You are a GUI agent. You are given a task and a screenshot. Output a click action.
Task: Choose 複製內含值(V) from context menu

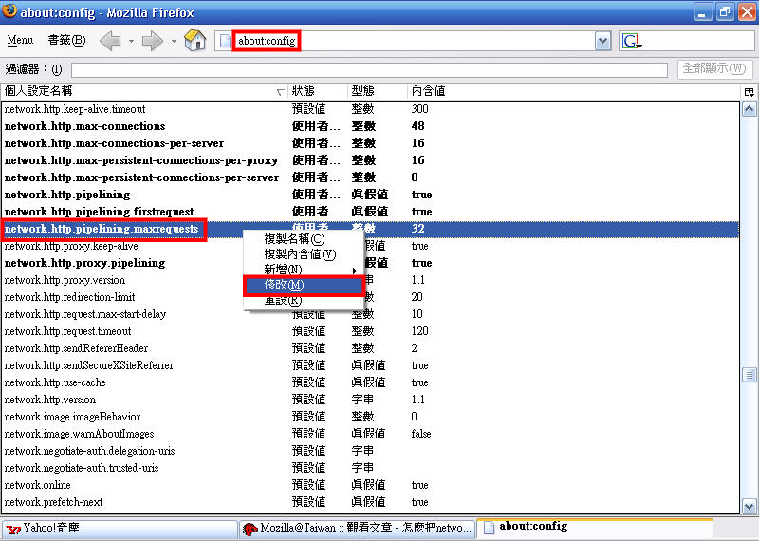pyautogui.click(x=304, y=254)
